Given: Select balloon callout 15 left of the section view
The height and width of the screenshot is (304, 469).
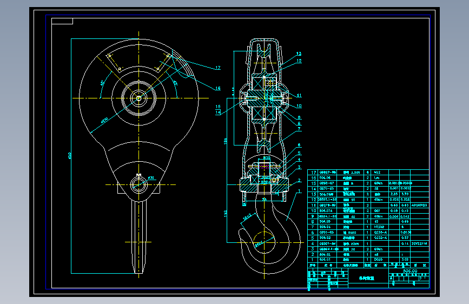Looking at the screenshot, I should click(x=218, y=107).
